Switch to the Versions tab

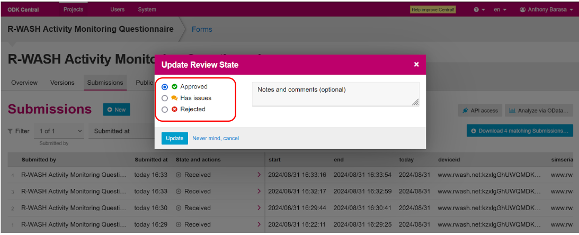tap(63, 83)
